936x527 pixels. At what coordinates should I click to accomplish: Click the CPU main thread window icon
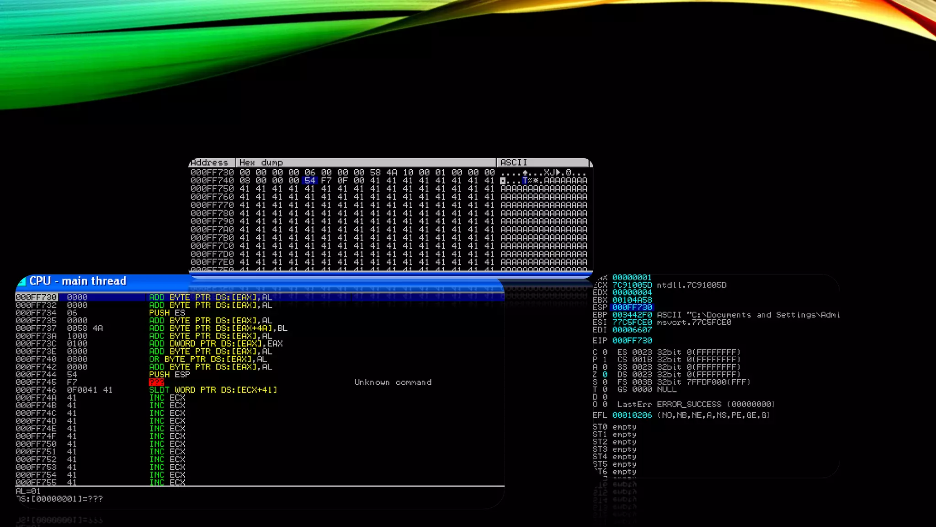point(22,281)
